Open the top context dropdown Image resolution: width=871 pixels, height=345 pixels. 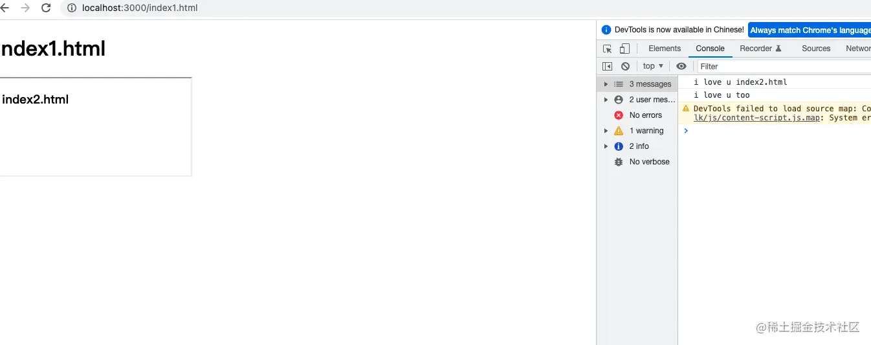653,66
